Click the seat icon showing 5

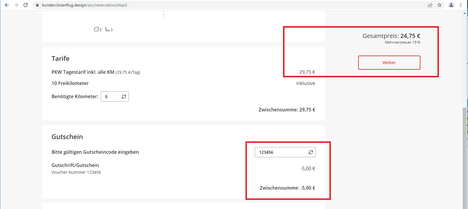pos(108,29)
